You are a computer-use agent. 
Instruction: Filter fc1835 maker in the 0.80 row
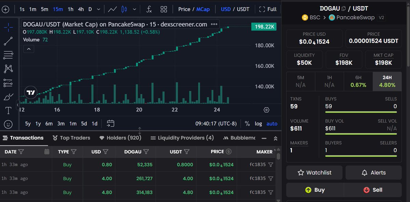[271, 165]
